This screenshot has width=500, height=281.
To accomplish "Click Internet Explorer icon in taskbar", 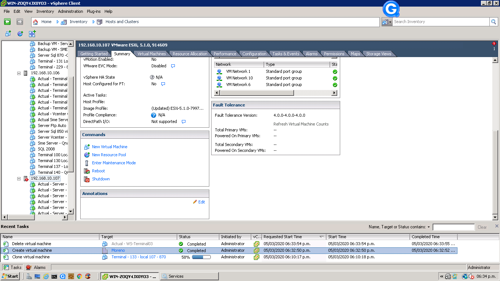I will [x=46, y=276].
